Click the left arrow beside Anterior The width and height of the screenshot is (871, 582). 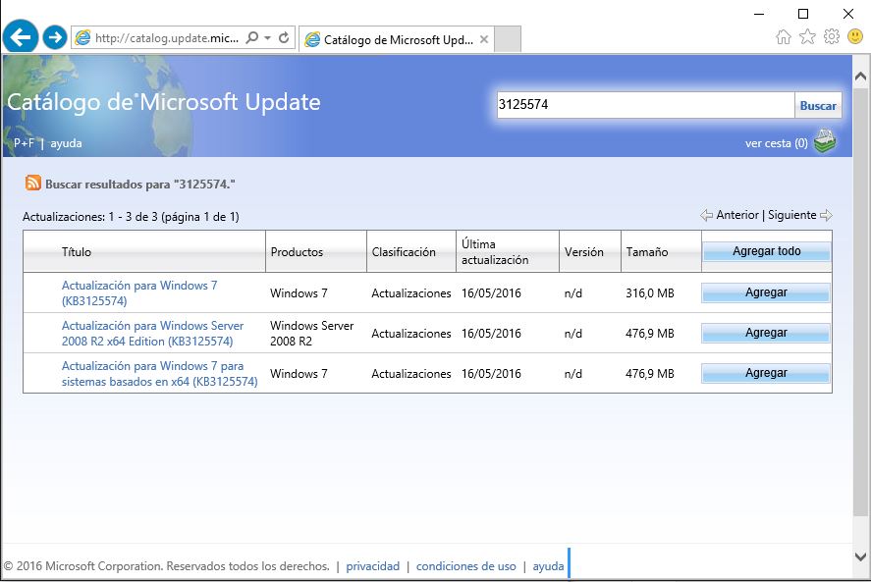(707, 216)
